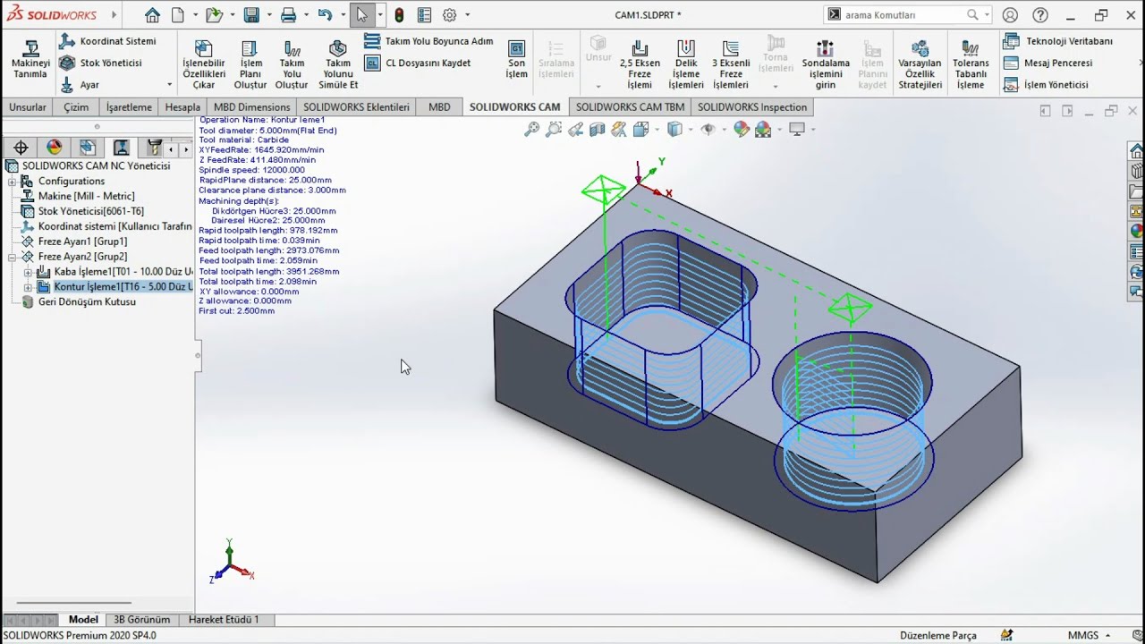Screen dimensions: 1145x644
Task: Switch to CAM feature tree tab icon
Action: (x=87, y=148)
